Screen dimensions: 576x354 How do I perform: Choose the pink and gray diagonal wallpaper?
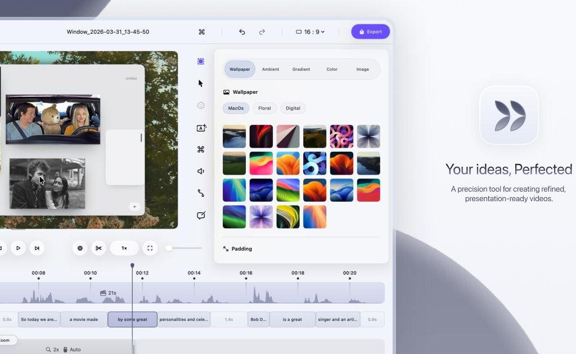tap(288, 136)
